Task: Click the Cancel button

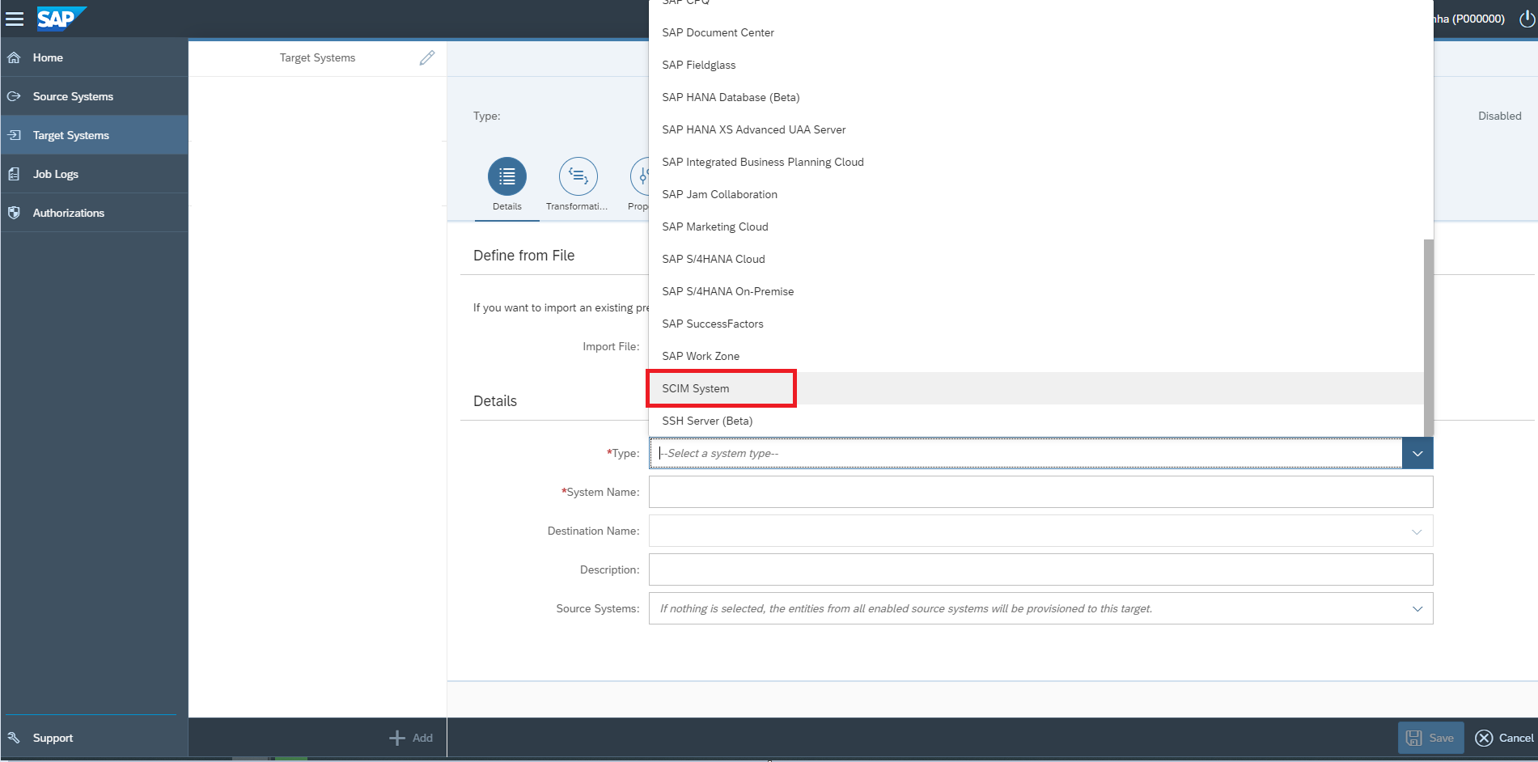Action: (x=1504, y=738)
